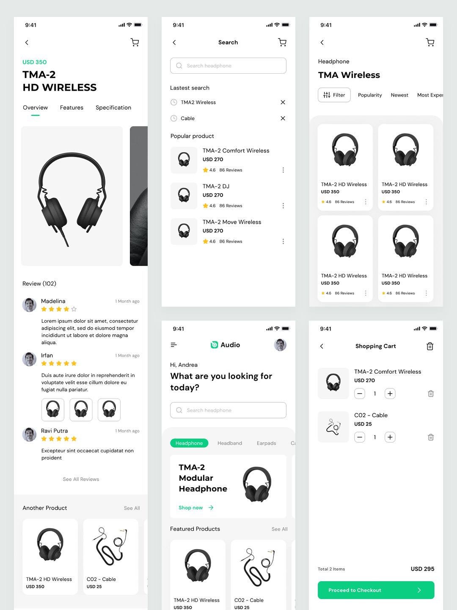Click Proceed to Checkout button

[x=376, y=590]
